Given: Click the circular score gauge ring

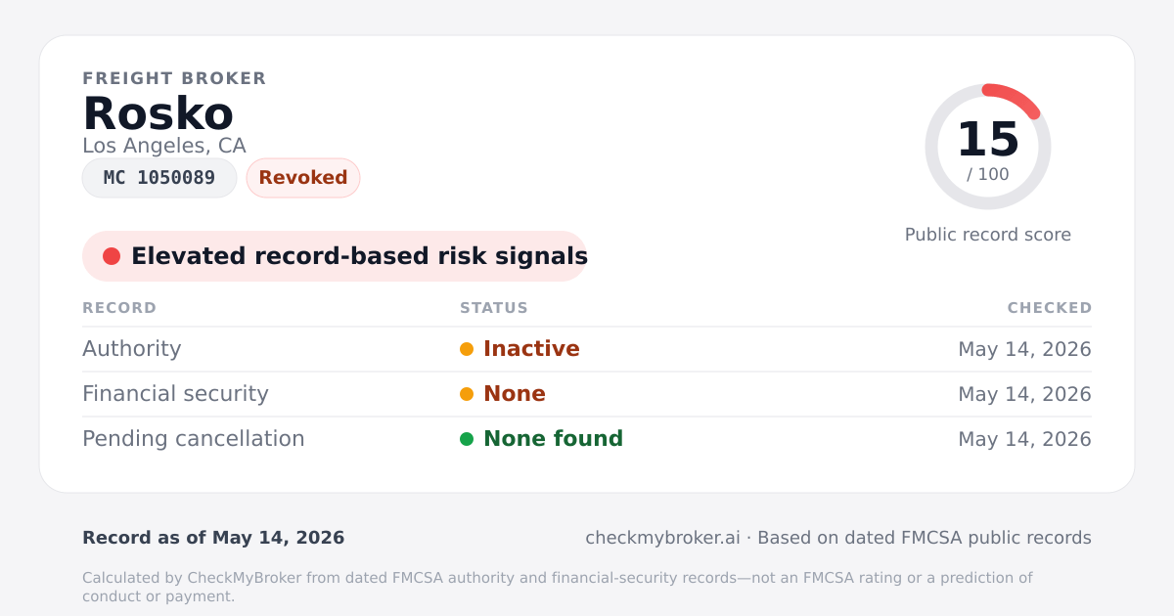Looking at the screenshot, I should [x=988, y=147].
